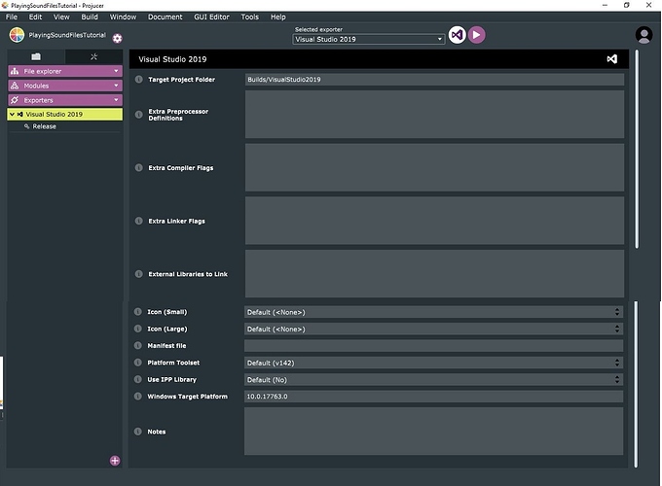Select Visual Studio 2019 exporter in tree
This screenshot has width=662, height=486.
point(65,115)
